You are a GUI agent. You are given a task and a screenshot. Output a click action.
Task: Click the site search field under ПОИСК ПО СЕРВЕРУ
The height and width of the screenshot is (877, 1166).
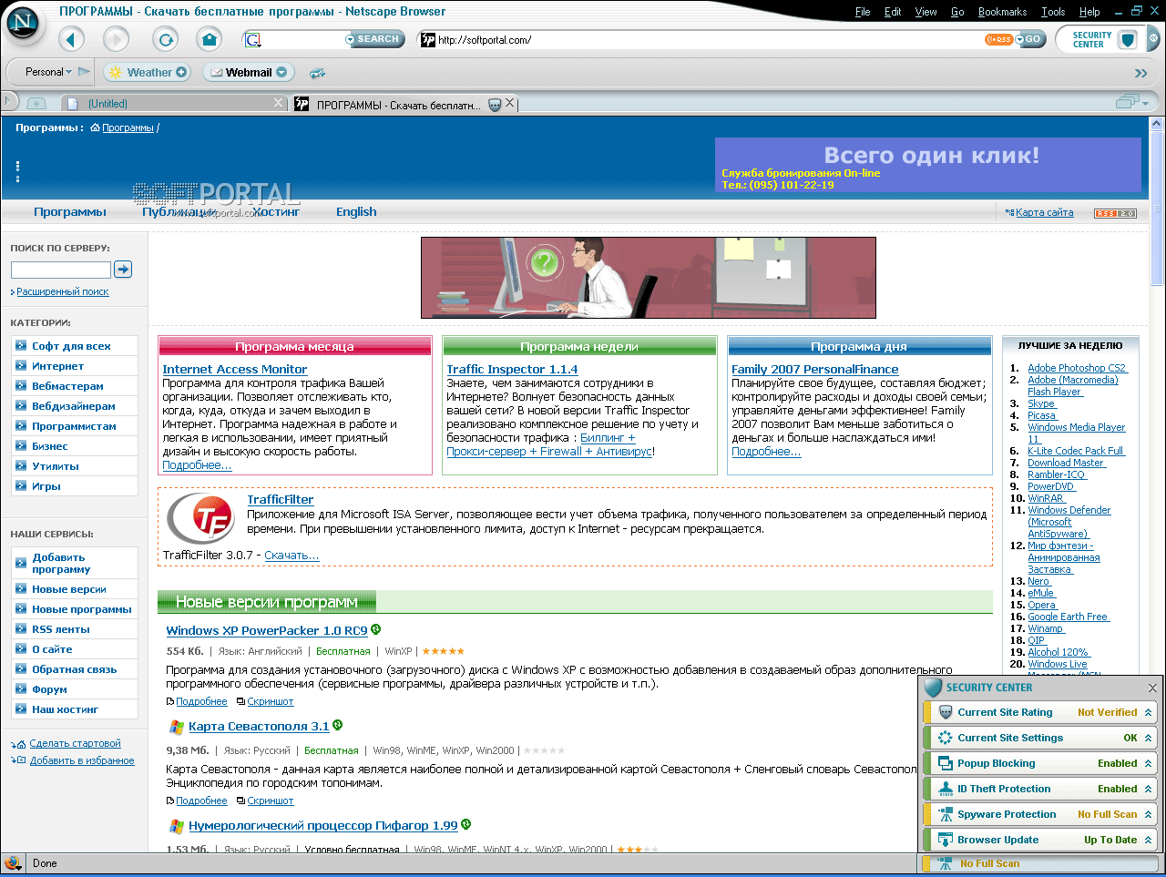coord(61,270)
